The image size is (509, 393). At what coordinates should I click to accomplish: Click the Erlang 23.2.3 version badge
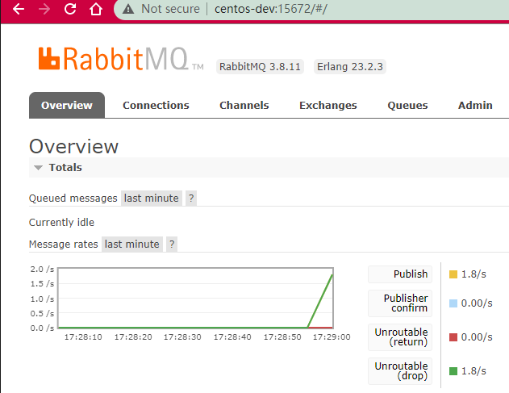[x=350, y=67]
